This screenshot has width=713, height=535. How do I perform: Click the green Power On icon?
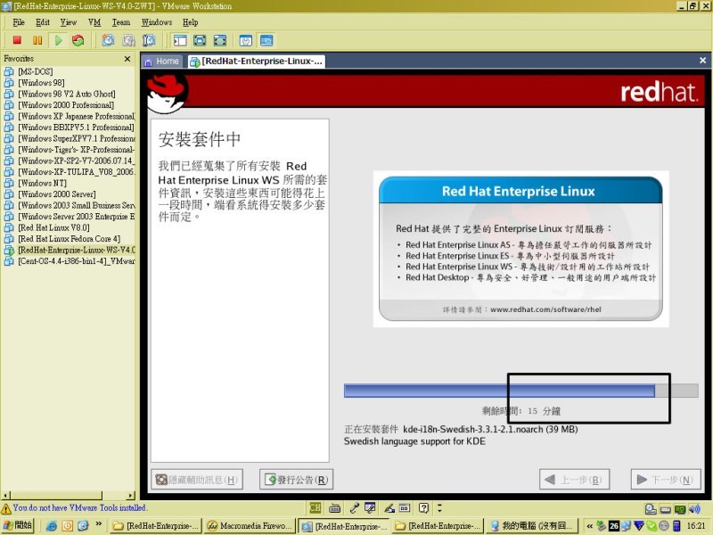[x=58, y=40]
